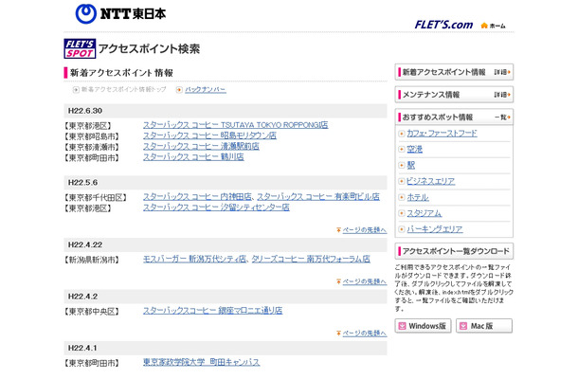Click bullet icon beside バックナンバー

click(x=179, y=90)
